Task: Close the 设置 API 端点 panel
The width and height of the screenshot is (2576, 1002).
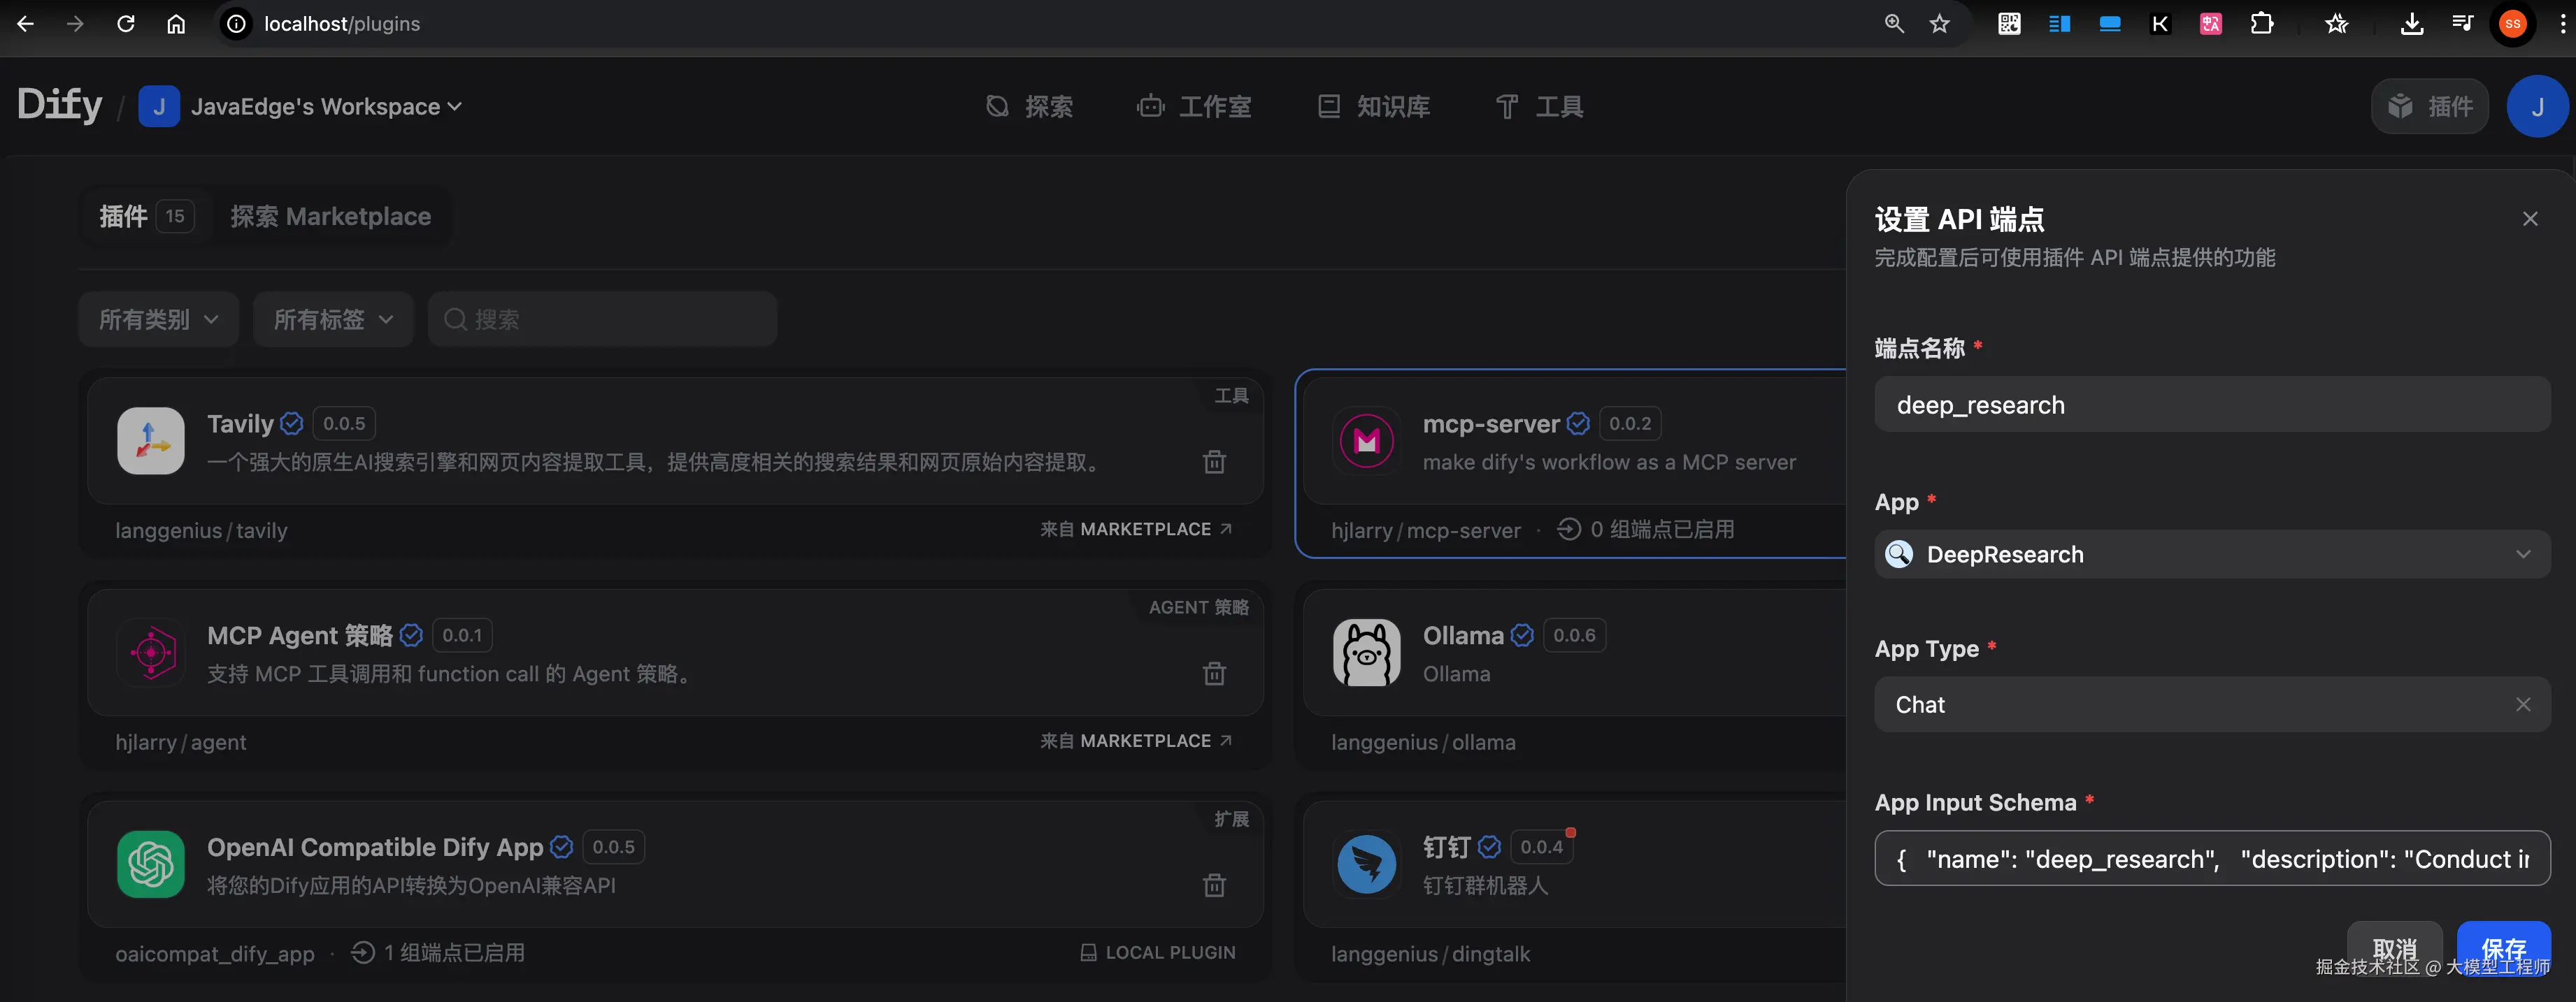Action: [2530, 219]
